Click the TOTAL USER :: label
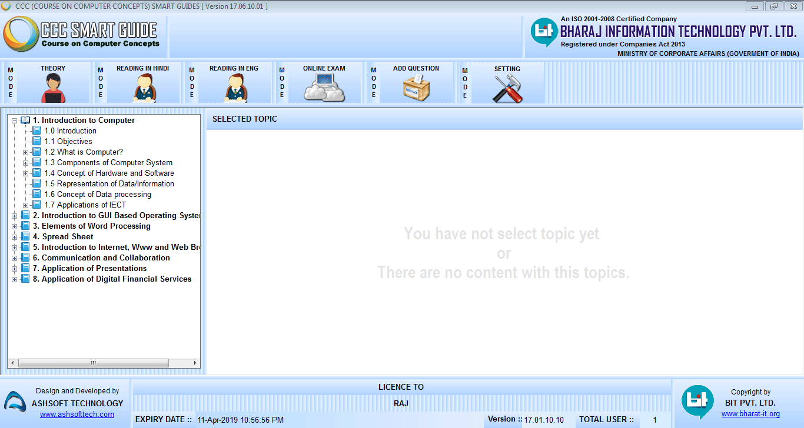The height and width of the screenshot is (428, 804). 606,419
